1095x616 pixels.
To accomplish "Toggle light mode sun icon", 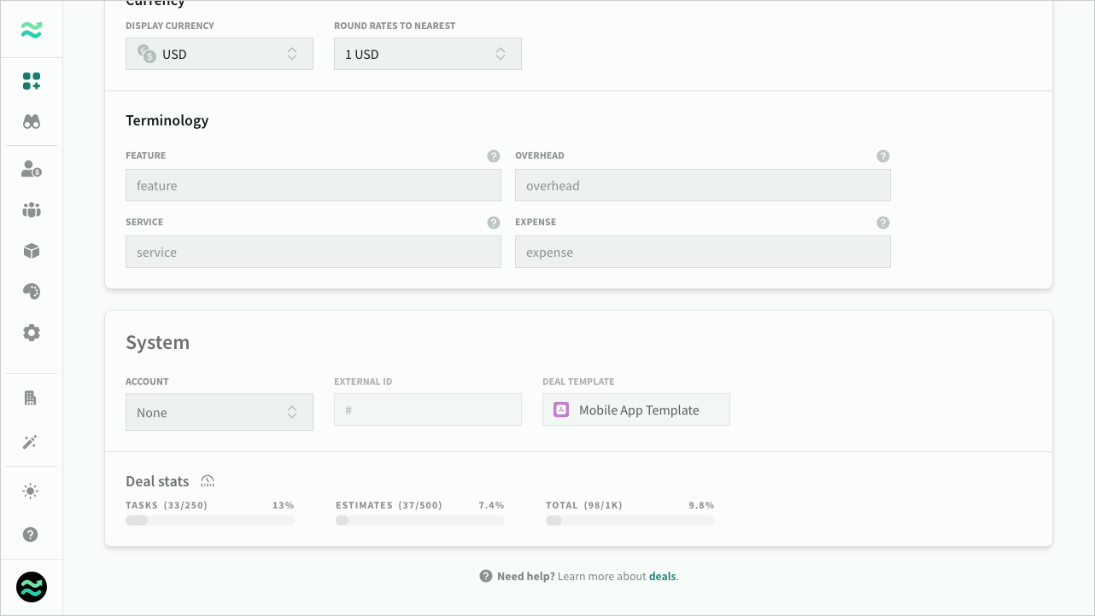I will [x=32, y=491].
